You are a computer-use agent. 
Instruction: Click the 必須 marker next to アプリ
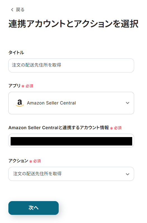point(29,86)
